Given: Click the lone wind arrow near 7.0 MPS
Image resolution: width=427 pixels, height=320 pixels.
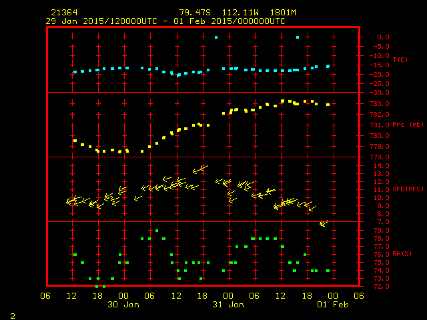Looking at the screenshot, I should coord(324,223).
